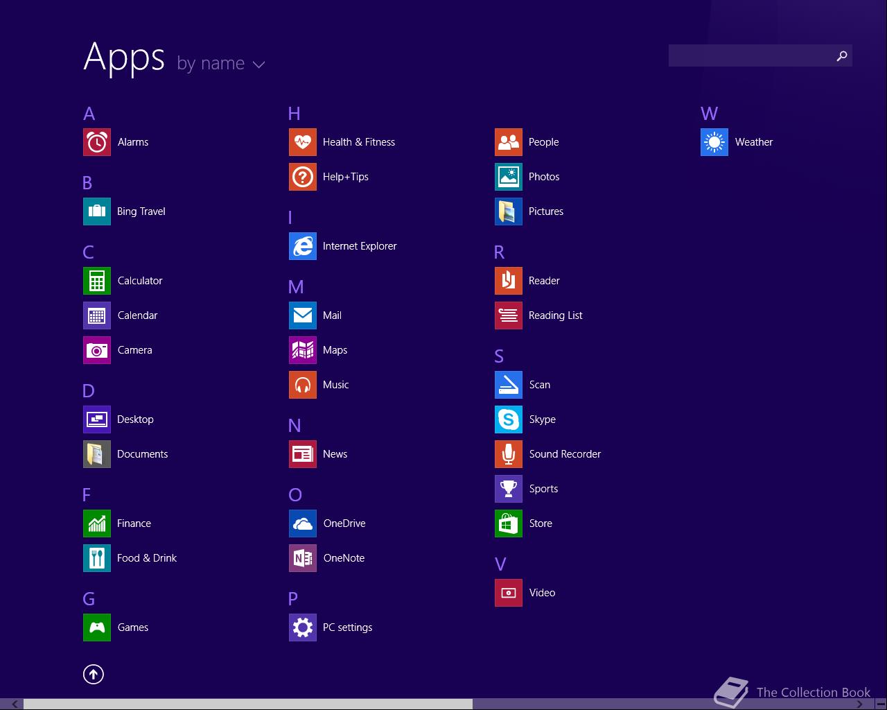Click the 'Internet Explorer' label
The height and width of the screenshot is (710, 887).
360,246
